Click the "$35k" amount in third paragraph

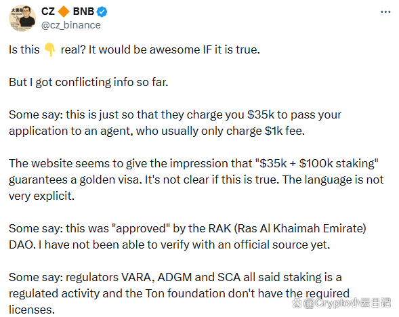pyautogui.click(x=261, y=114)
